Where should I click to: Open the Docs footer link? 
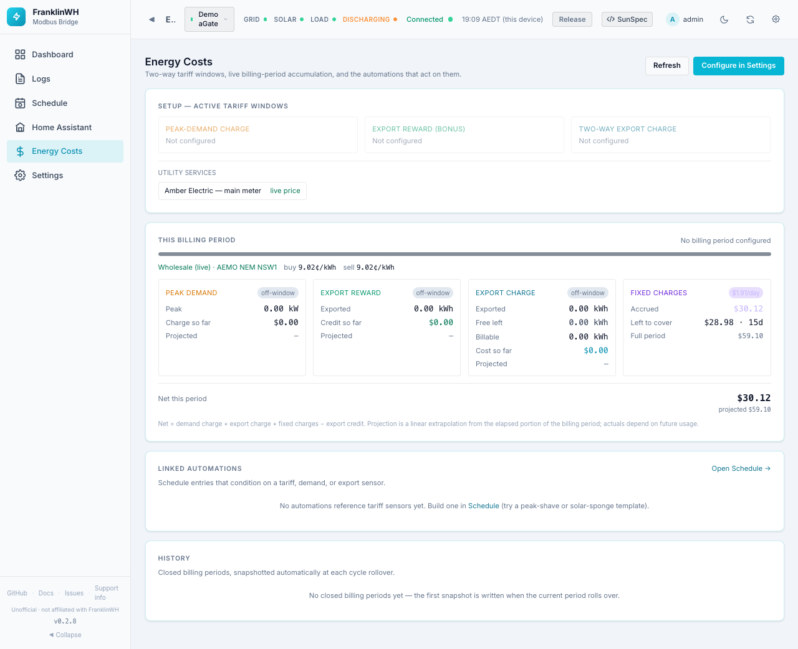point(46,593)
